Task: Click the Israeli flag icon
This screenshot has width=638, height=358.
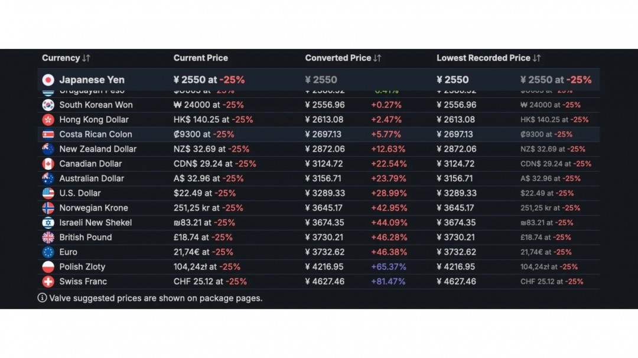Action: coord(48,223)
